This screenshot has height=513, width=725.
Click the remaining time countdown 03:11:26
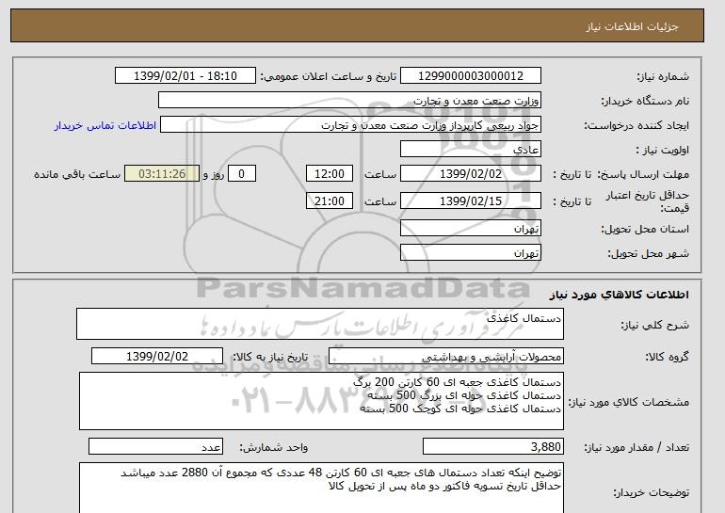pyautogui.click(x=162, y=174)
